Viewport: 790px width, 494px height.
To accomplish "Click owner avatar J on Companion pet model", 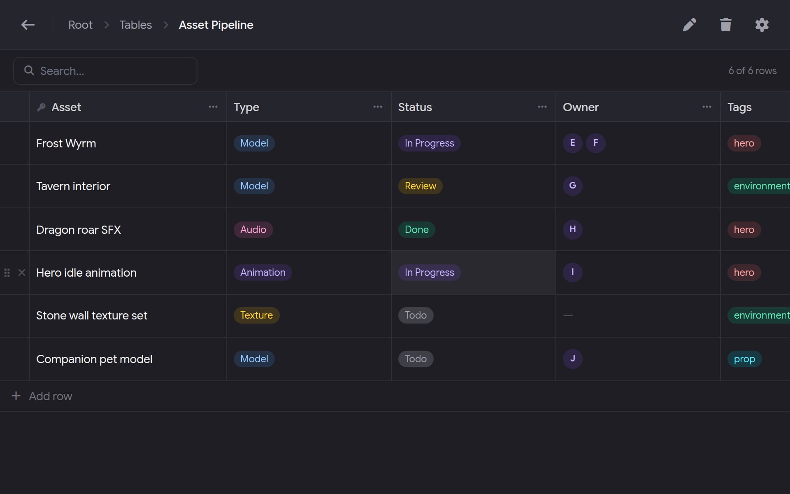I will 573,359.
